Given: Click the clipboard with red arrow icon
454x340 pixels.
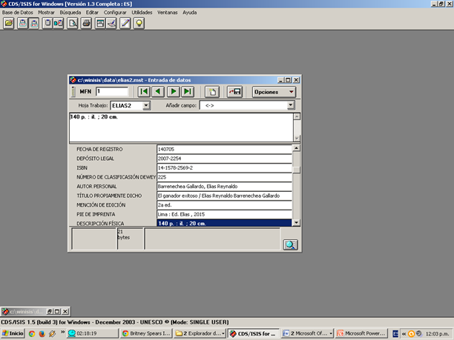Looking at the screenshot, I should click(x=59, y=23).
